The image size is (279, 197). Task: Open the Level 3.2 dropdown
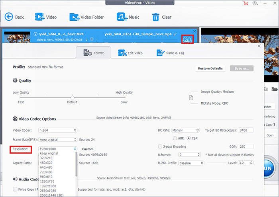pos(246,163)
